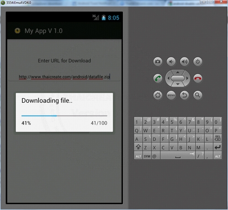Image resolution: width=228 pixels, height=210 pixels.
Task: Click the L key
Action: [x=209, y=138]
